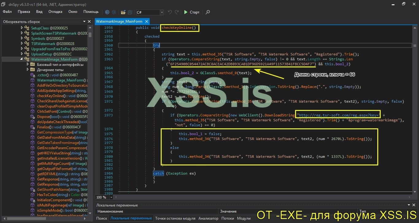Screen dimensions: 419x223
Task: Click the Значение column header
Action: coord(288,211)
